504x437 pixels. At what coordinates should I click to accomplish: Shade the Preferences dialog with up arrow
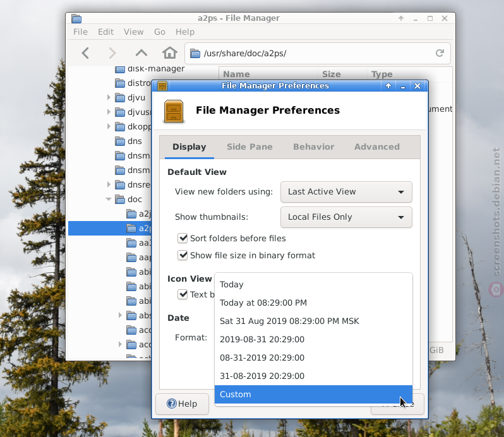tap(388, 86)
